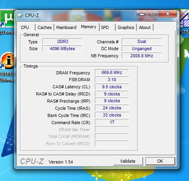
Task: Click the empty Row To Column field
Action: point(112,144)
